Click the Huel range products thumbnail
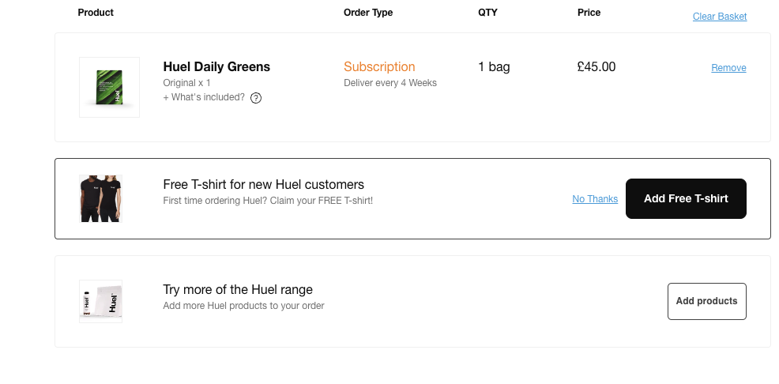The width and height of the screenshot is (779, 384). point(100,301)
